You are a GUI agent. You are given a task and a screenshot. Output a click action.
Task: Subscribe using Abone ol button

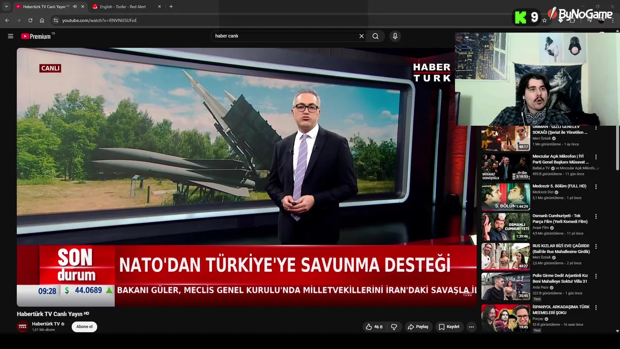84,327
